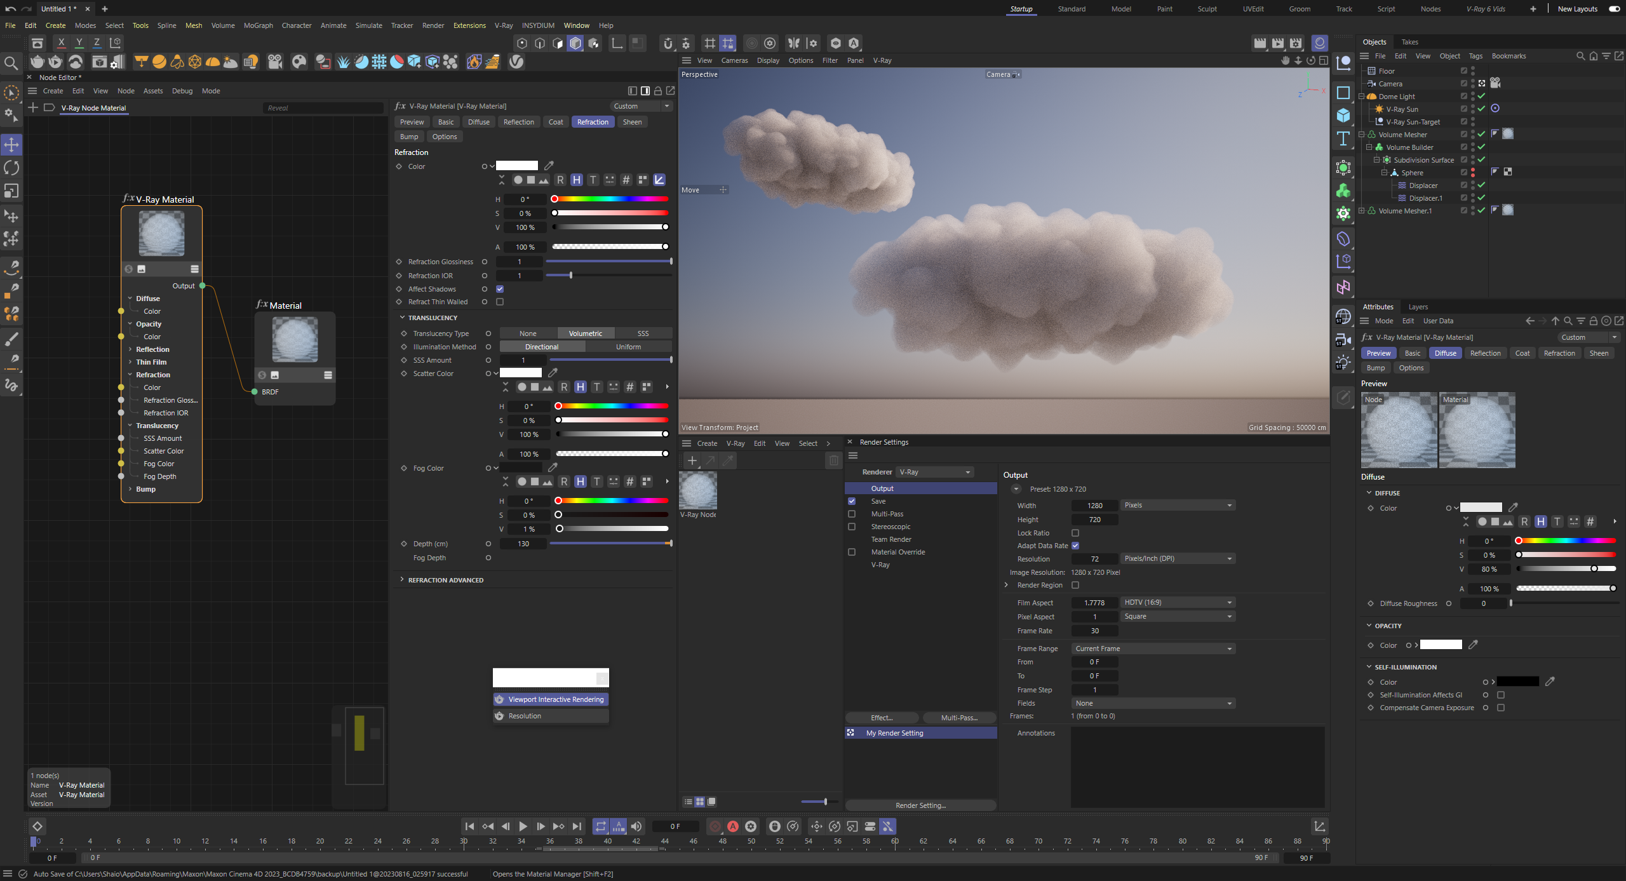Click the Text object icon beside viewport
Screen dimensions: 1626x881
coord(1343,138)
